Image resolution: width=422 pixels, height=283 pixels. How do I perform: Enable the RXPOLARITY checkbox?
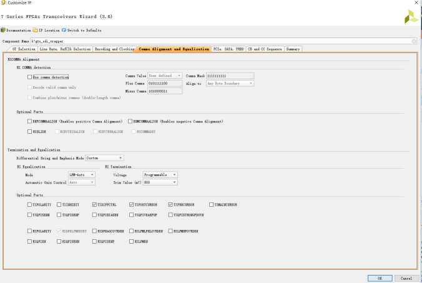click(29, 231)
